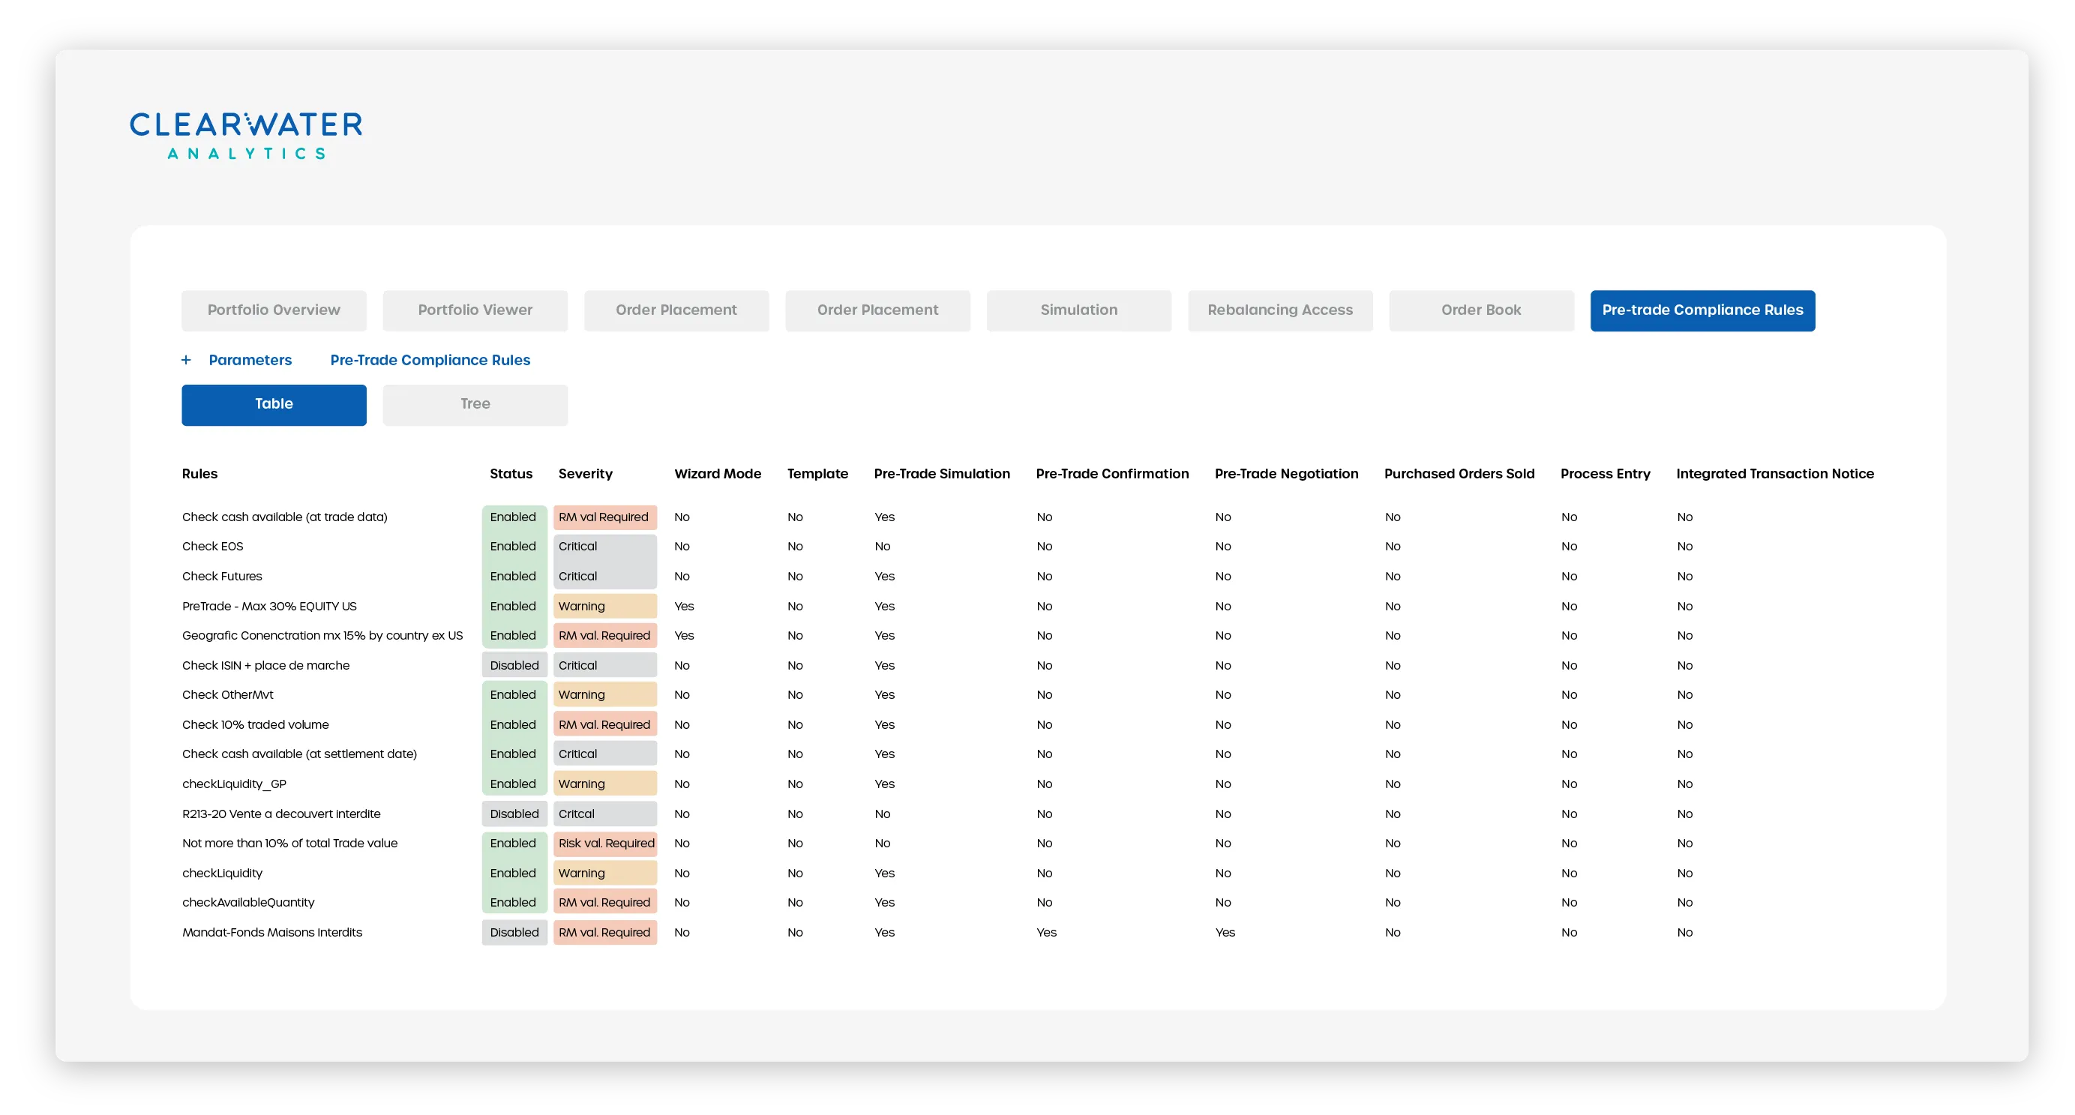Screen dimensions: 2075x1115
Task: Toggle Disabled status of Check ISIN rule
Action: coord(514,665)
